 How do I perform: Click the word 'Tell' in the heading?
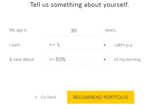click(35, 5)
